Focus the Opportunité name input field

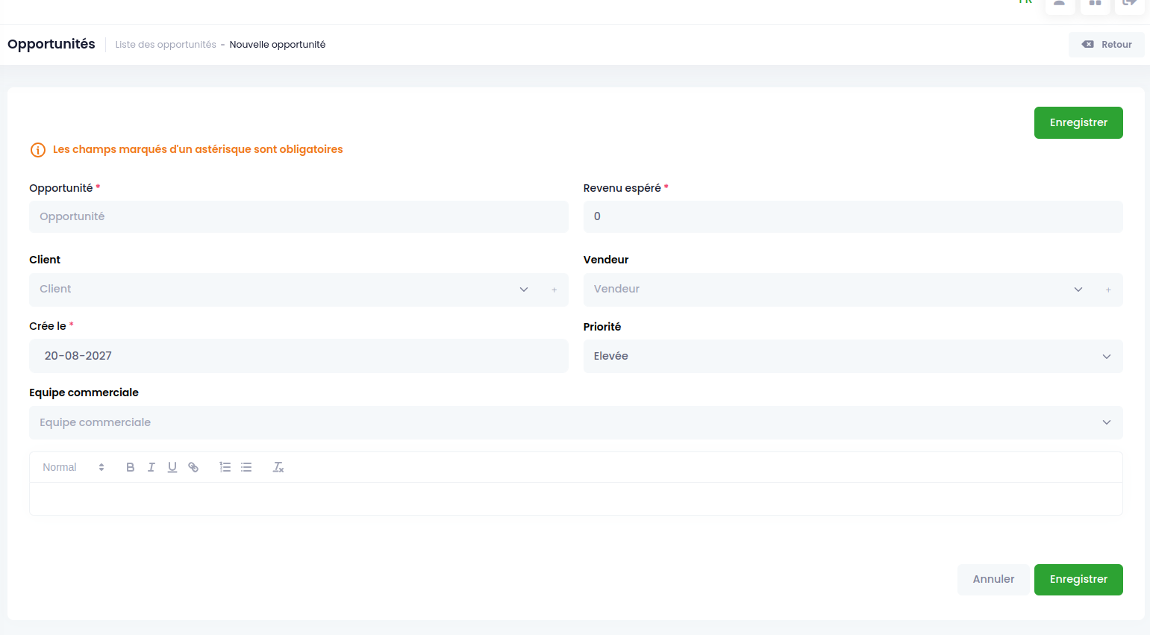tap(299, 216)
